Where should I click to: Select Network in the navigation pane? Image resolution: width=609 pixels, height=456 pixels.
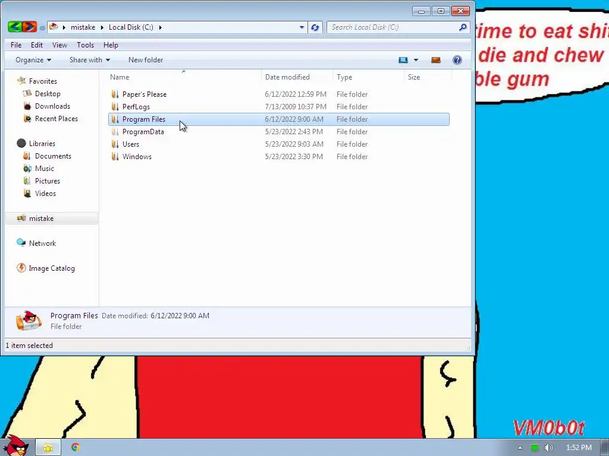click(42, 243)
